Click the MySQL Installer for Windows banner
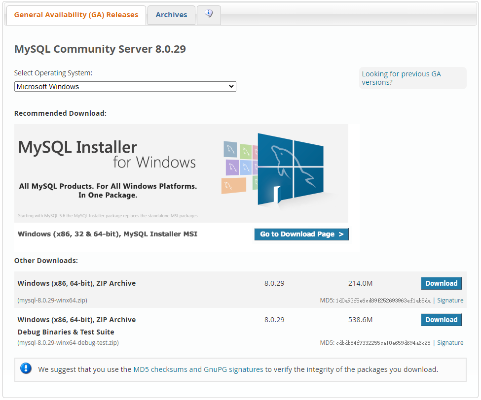481x400 pixels. [x=181, y=173]
